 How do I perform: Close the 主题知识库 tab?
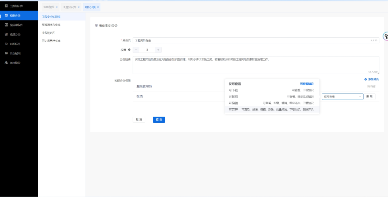[79, 7]
